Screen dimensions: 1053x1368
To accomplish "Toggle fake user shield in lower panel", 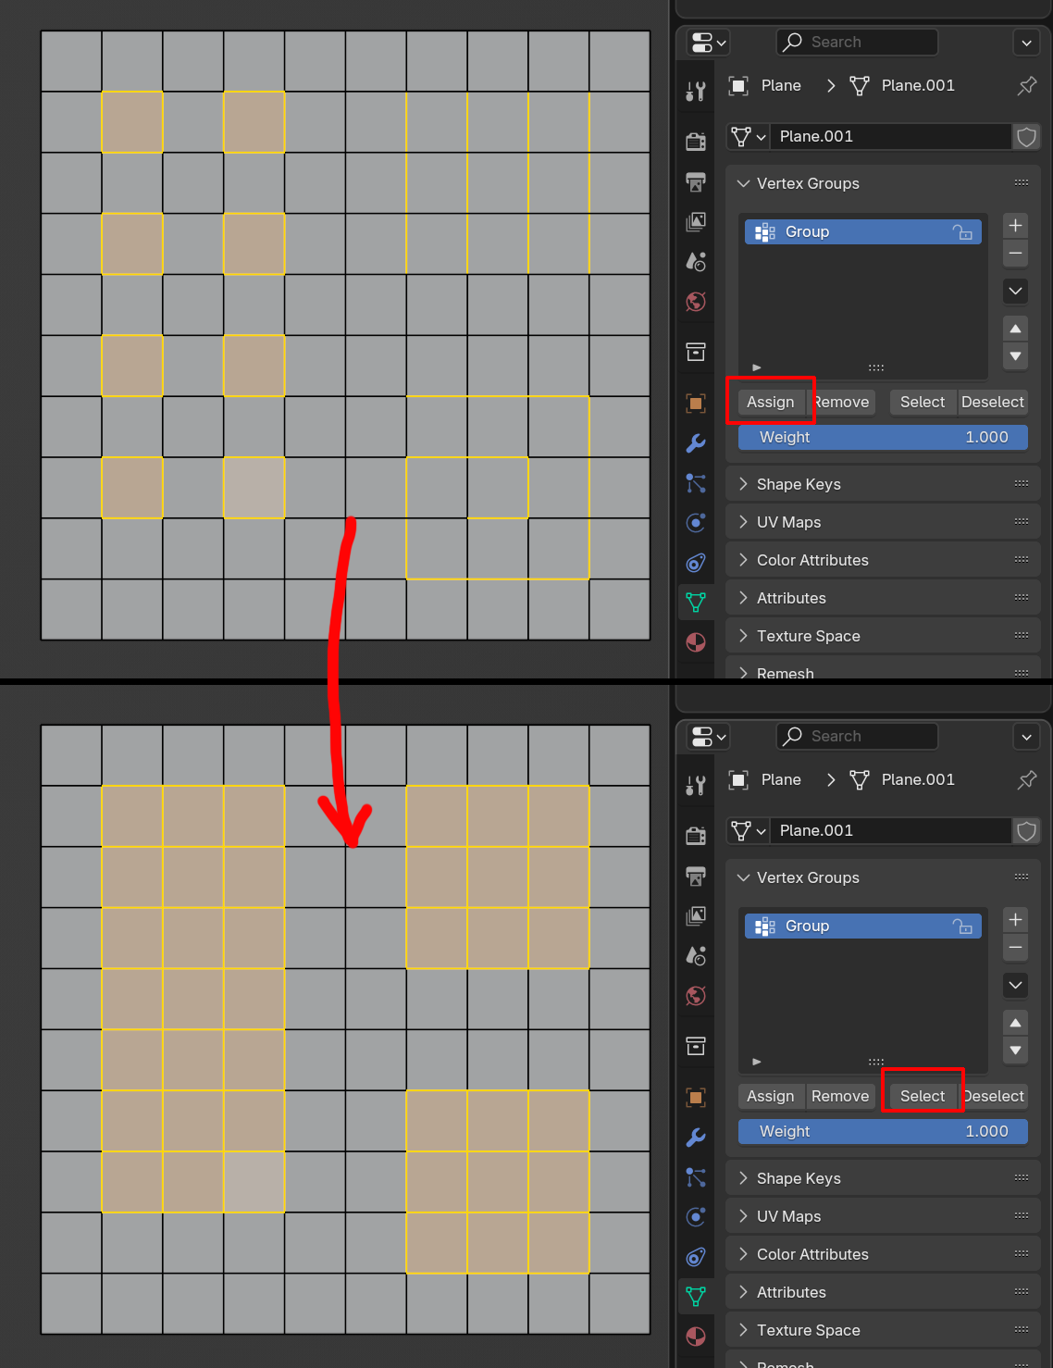I will click(x=1026, y=831).
